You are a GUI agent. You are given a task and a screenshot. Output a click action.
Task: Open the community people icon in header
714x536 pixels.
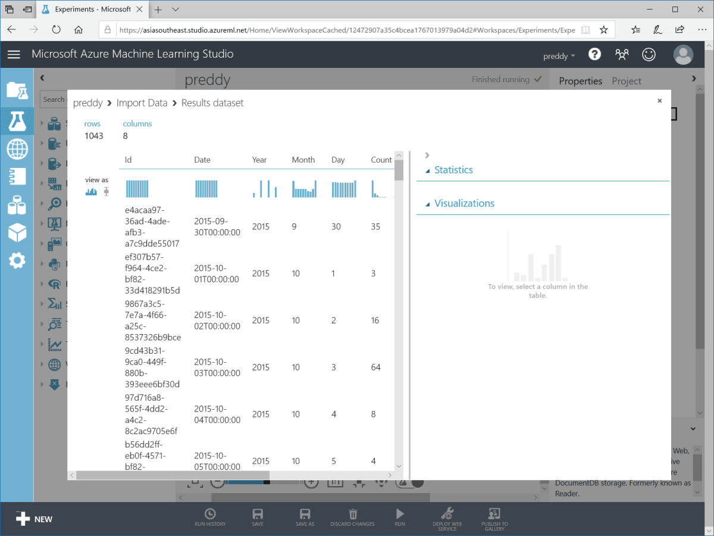pyautogui.click(x=622, y=54)
